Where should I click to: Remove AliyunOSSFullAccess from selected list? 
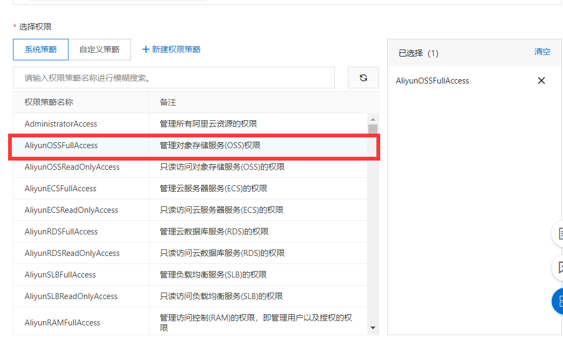click(541, 81)
